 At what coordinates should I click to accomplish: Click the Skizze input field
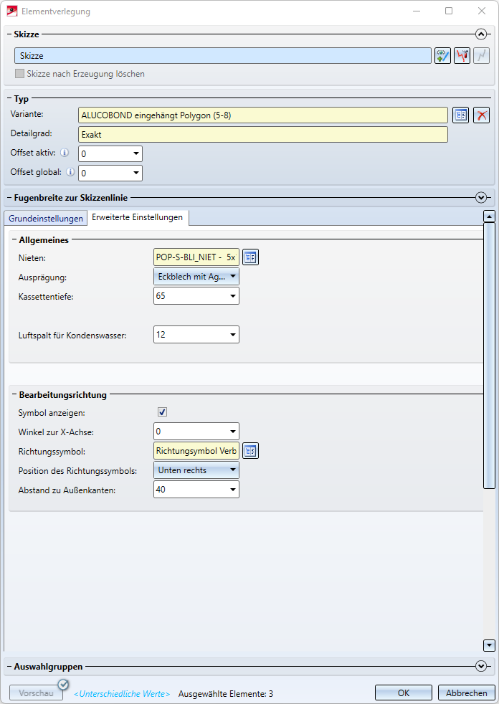pos(223,56)
